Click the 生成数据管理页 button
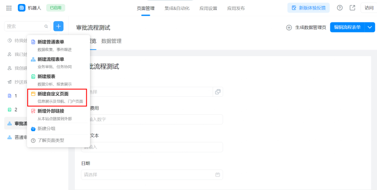 (306, 28)
